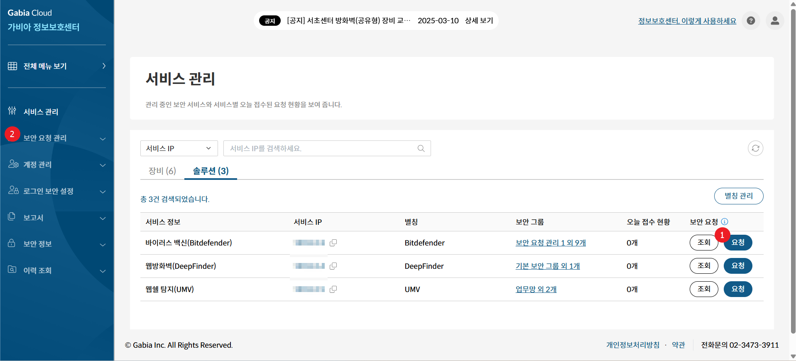Open the 기본 보안 그룹 외 1개 link
The height and width of the screenshot is (361, 796).
(x=548, y=266)
